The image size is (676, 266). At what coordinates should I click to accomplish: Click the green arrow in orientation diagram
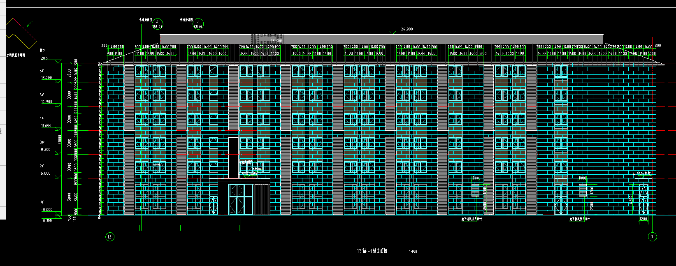tap(29, 25)
